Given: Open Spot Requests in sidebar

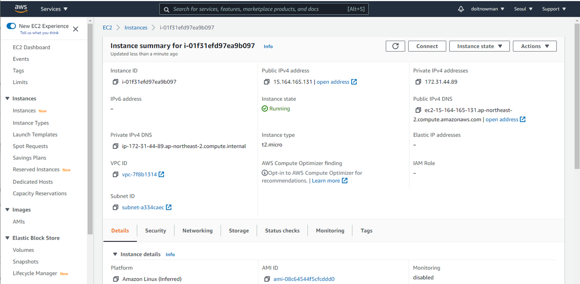Looking at the screenshot, I should point(30,147).
